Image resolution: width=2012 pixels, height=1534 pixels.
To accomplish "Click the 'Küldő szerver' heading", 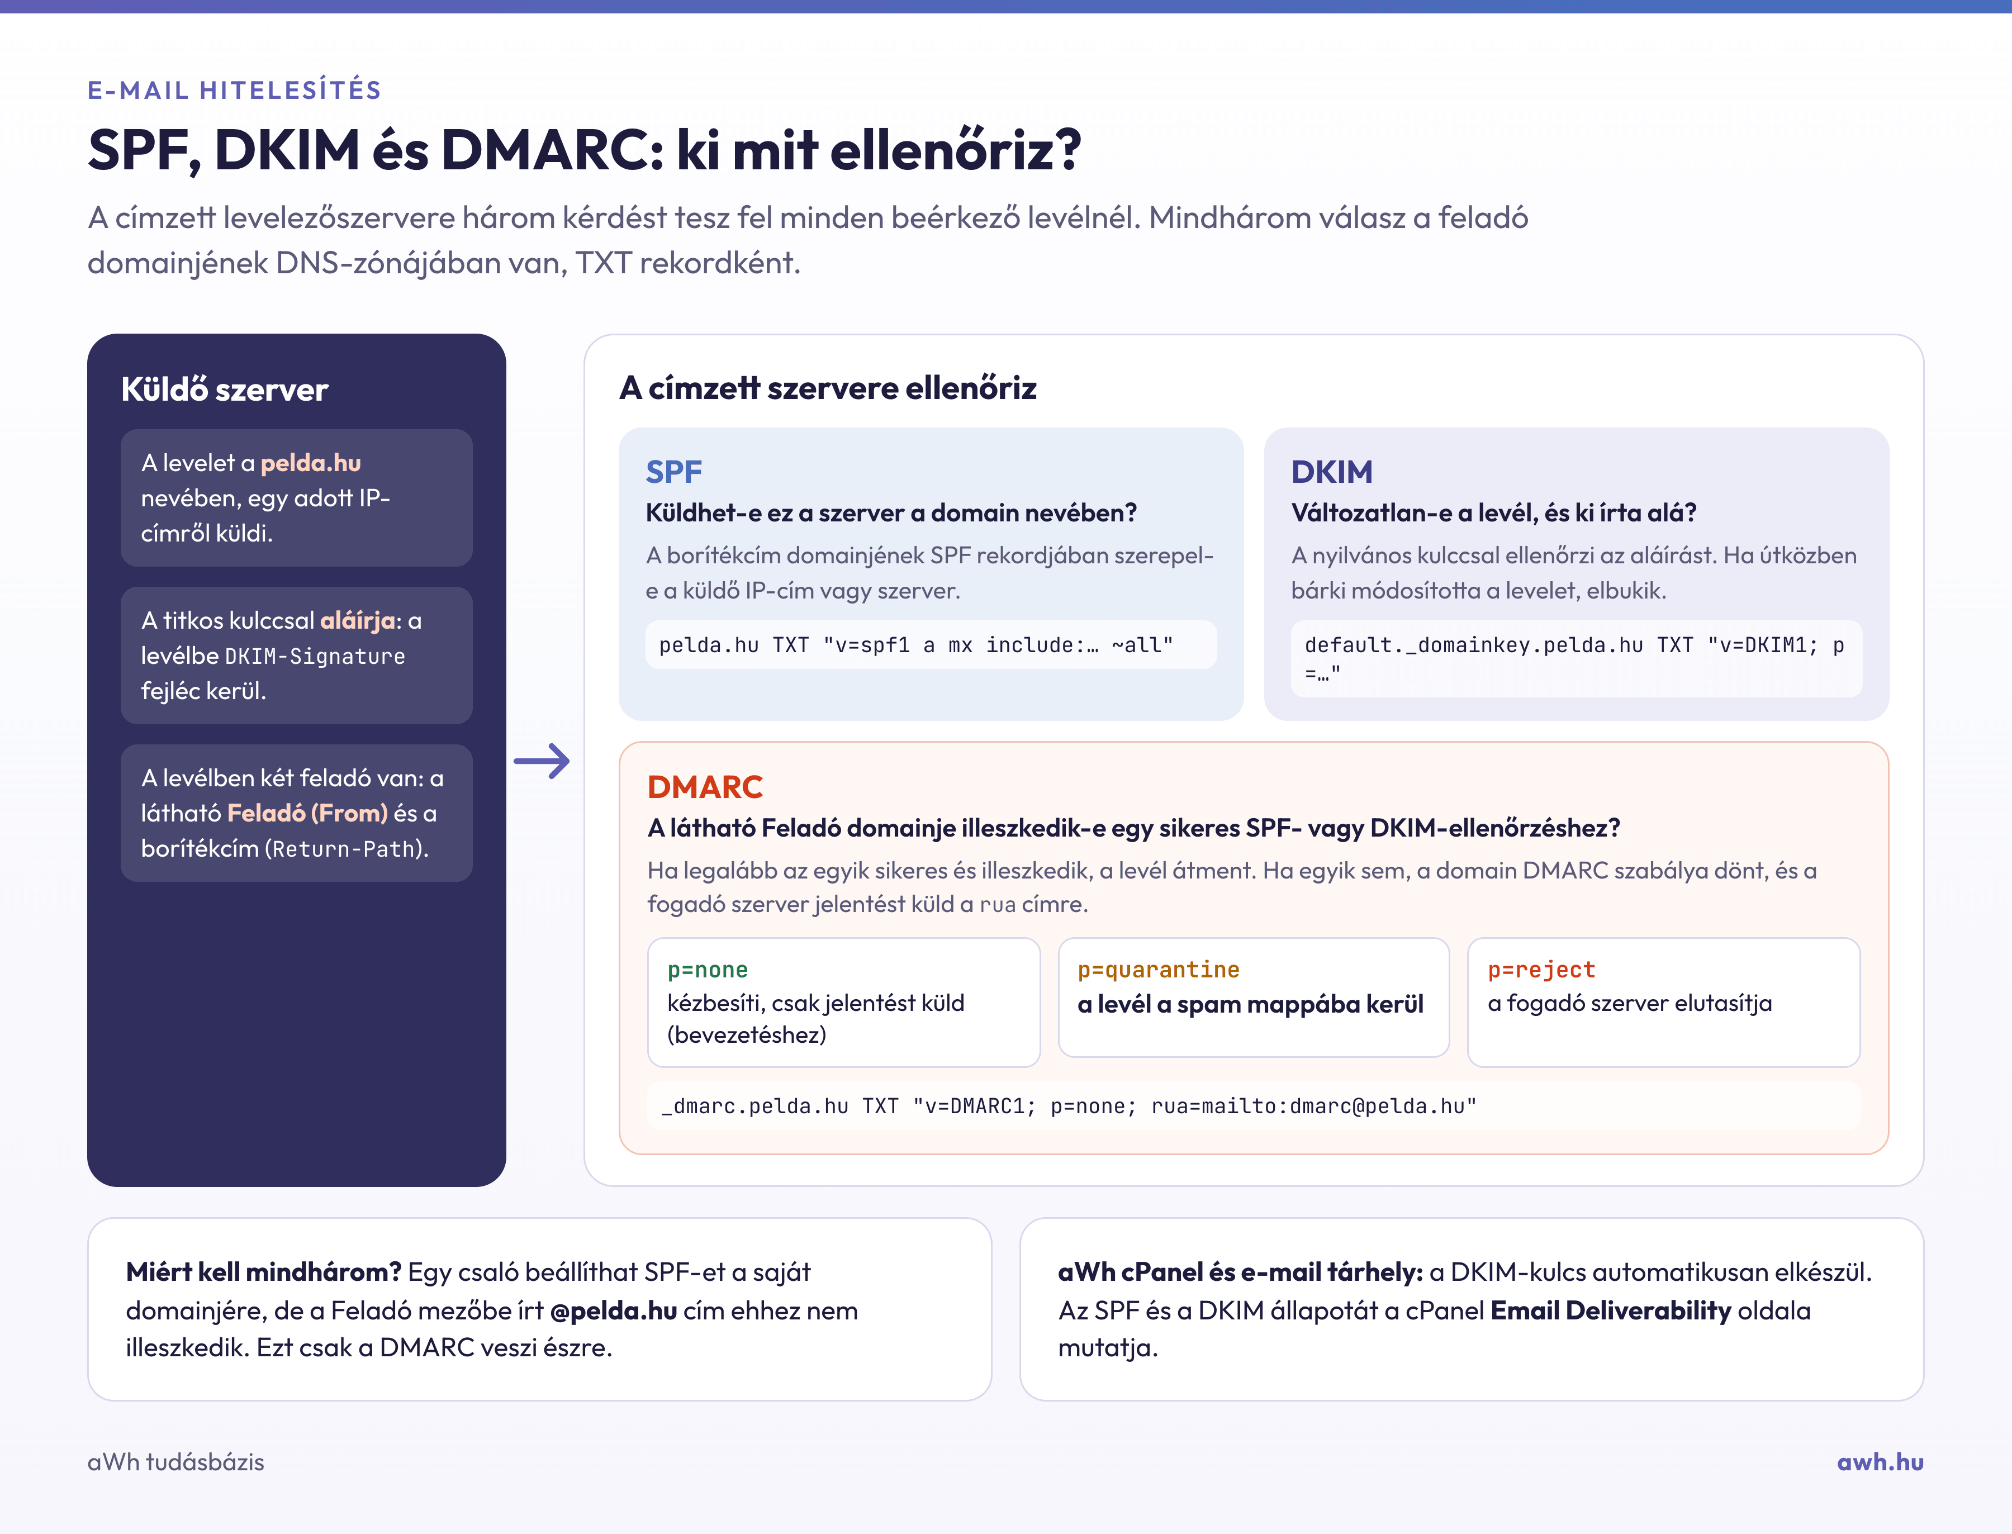I will click(x=225, y=390).
